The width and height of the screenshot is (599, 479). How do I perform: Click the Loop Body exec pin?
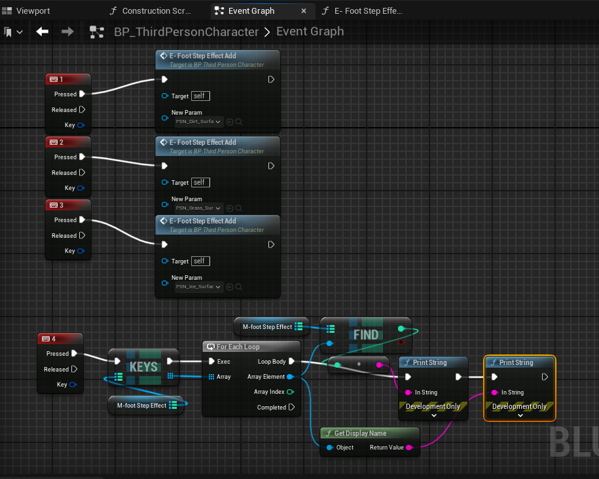pos(291,361)
